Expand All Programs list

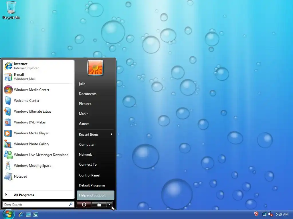(38, 195)
